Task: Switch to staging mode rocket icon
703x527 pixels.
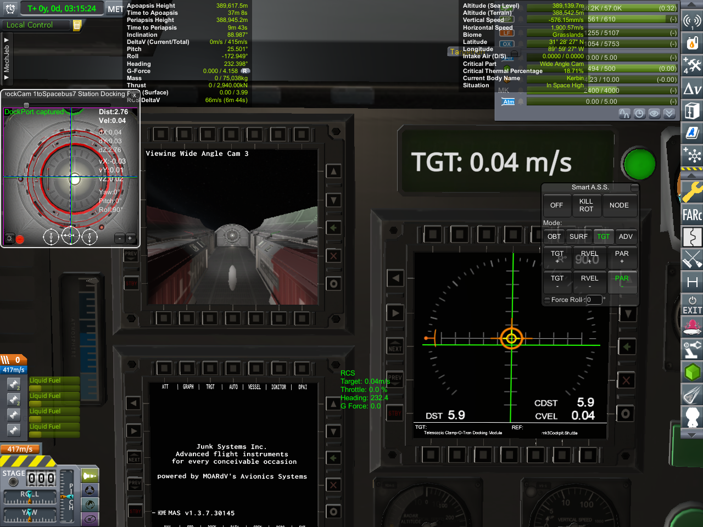Action: click(x=90, y=476)
